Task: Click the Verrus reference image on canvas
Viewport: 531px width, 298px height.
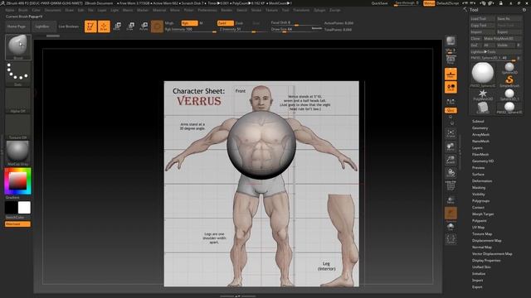Action: point(261,184)
